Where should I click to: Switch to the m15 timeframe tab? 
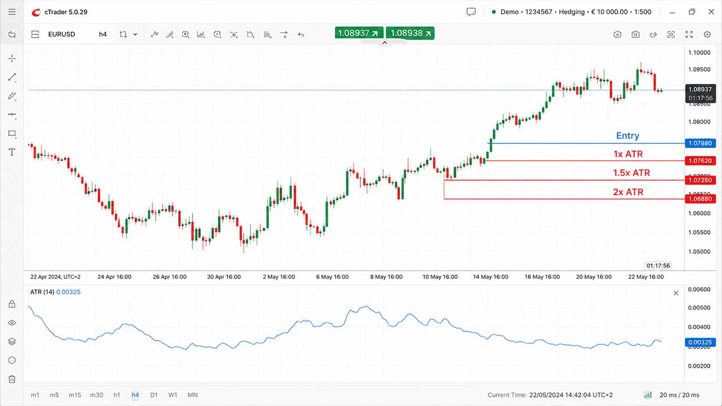click(x=74, y=395)
